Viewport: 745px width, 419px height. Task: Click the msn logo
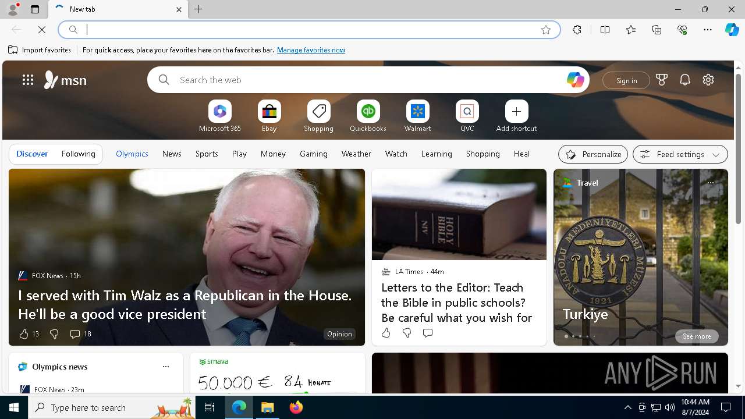65,80
